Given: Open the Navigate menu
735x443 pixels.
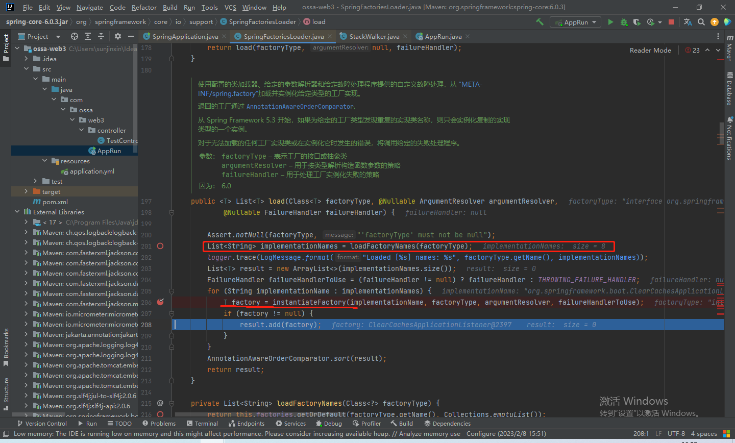Looking at the screenshot, I should tap(90, 7).
